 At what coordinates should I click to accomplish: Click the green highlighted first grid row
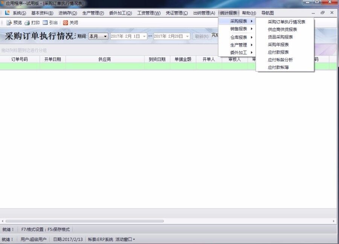point(168,66)
